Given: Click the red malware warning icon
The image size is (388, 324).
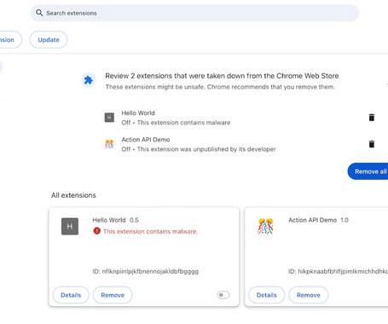Looking at the screenshot, I should [96, 231].
